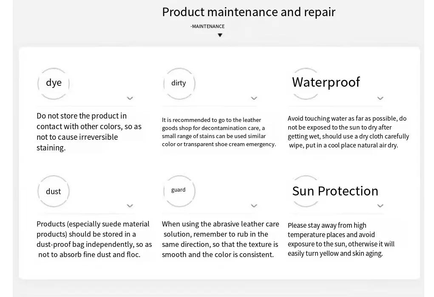434x297 pixels.
Task: Expand the chevron under dye
Action: coord(130,98)
